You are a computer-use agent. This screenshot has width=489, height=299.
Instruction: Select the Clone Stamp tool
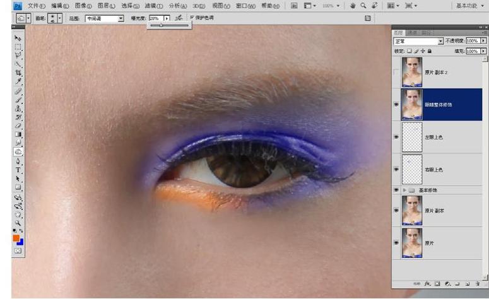[18, 108]
